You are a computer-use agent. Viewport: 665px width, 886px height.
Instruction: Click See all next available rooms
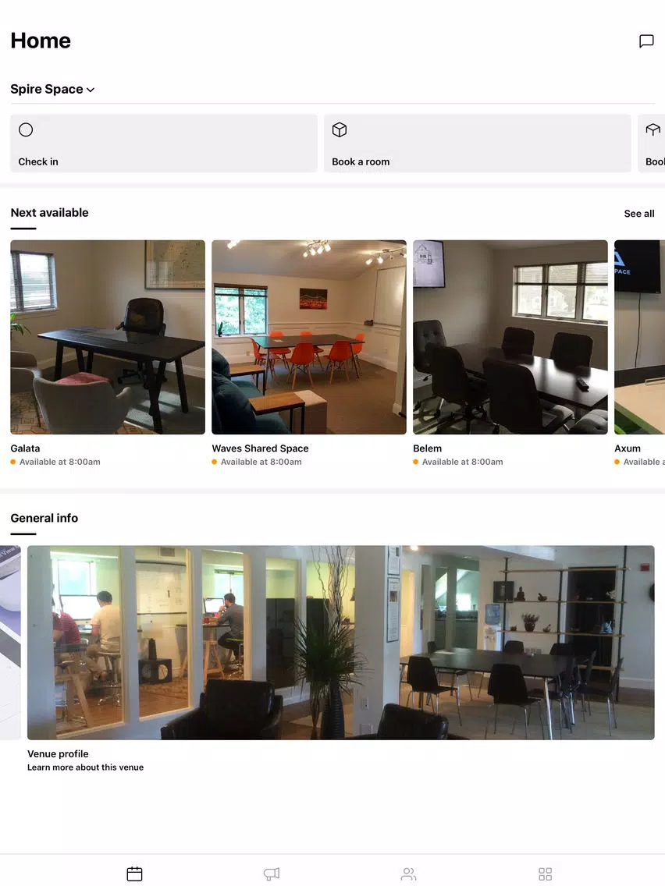pos(639,214)
